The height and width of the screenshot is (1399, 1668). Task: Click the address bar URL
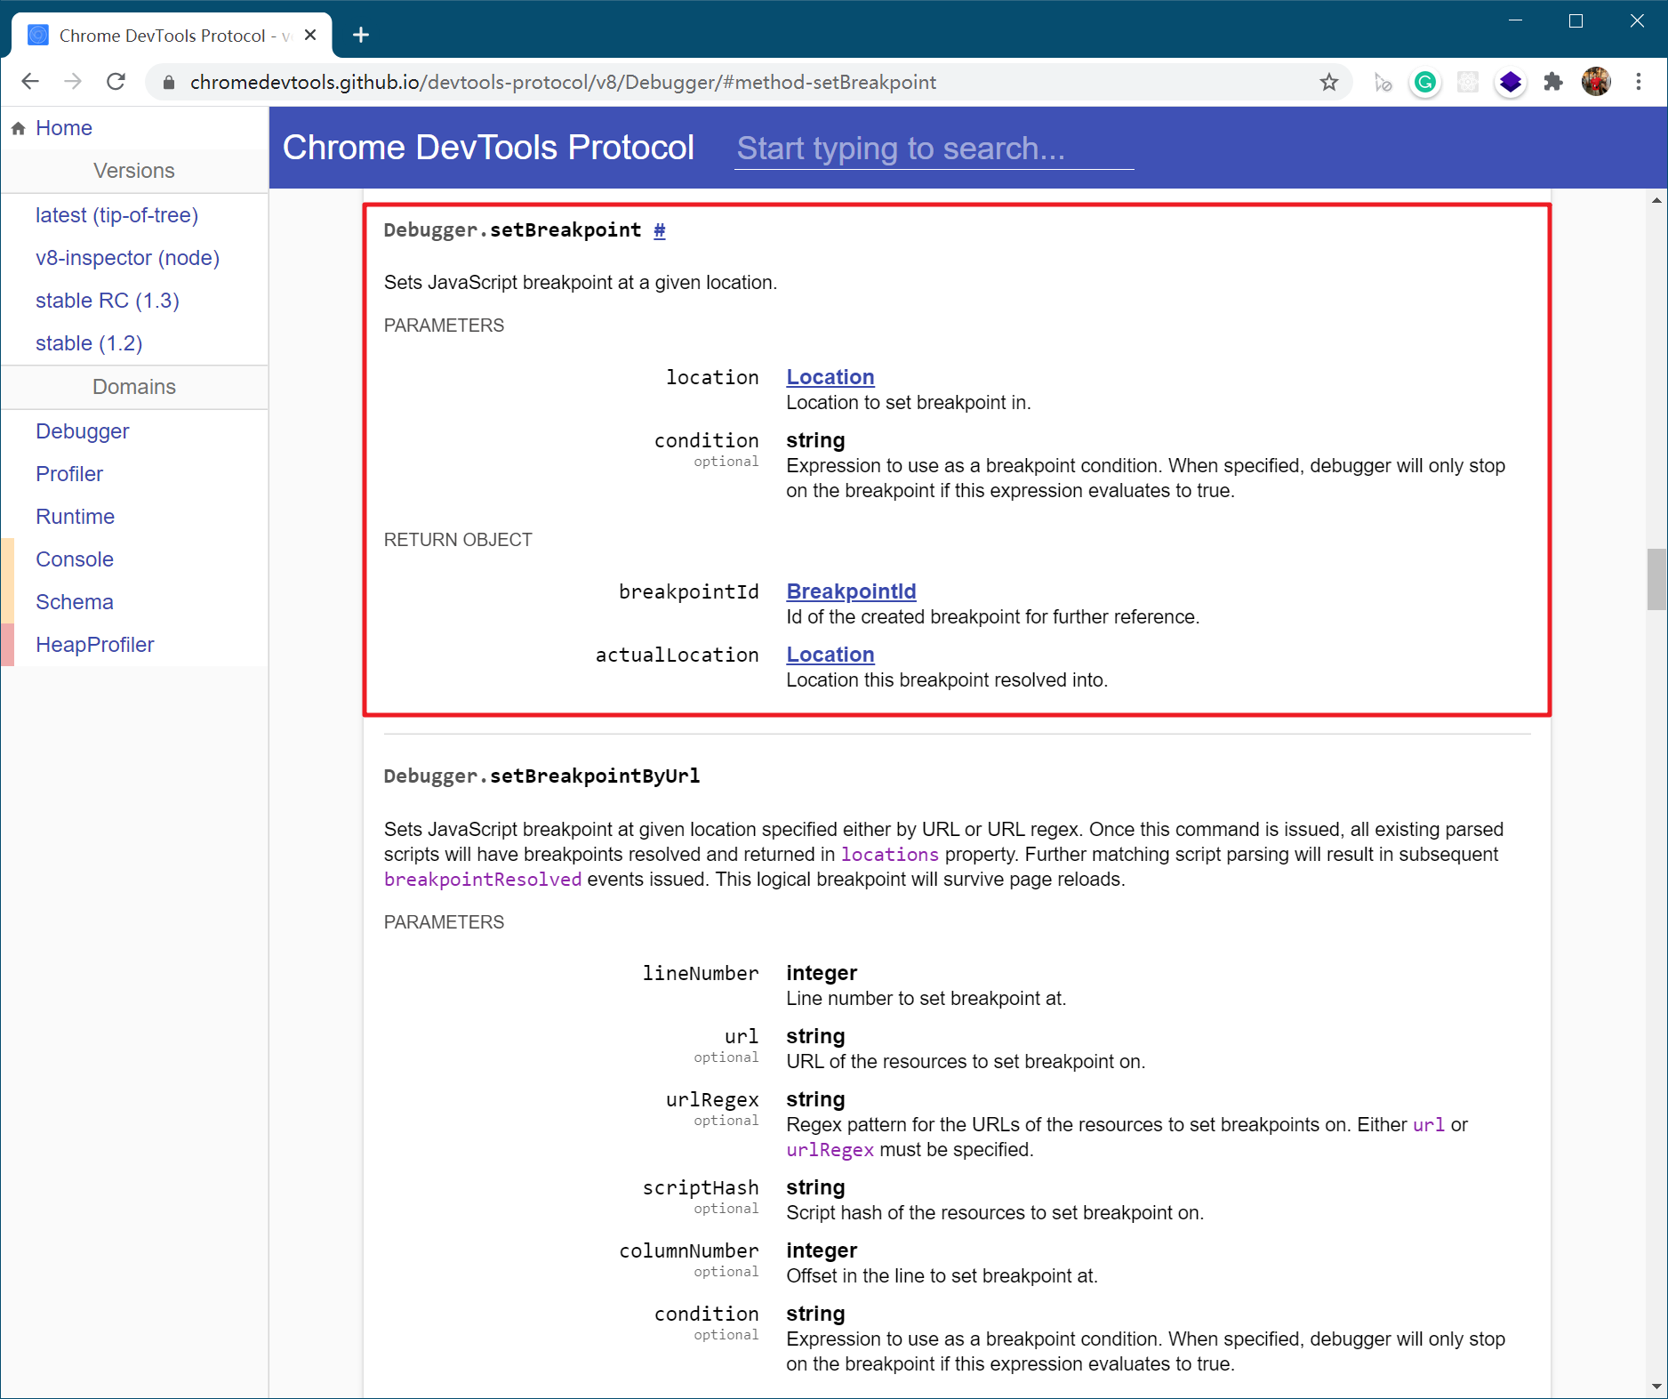(563, 83)
